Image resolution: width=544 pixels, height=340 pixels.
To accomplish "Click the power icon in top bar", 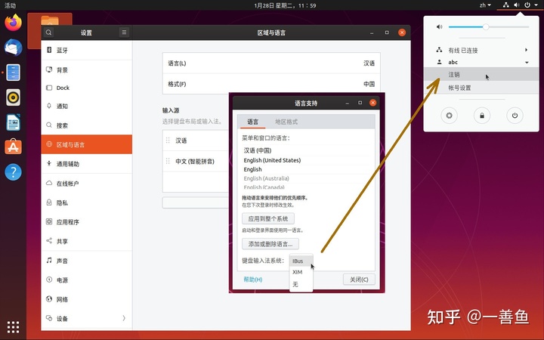I will [x=527, y=5].
